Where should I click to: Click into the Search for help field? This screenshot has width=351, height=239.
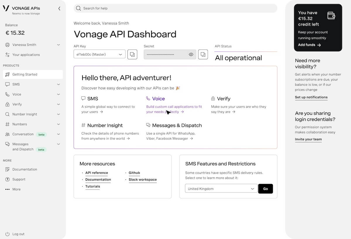tap(175, 8)
